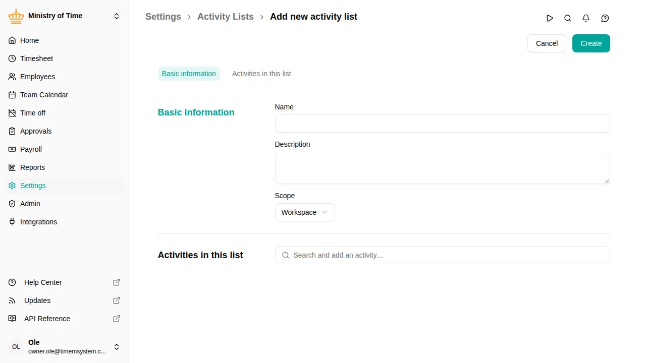Open notifications bell
646x363 pixels.
586,18
